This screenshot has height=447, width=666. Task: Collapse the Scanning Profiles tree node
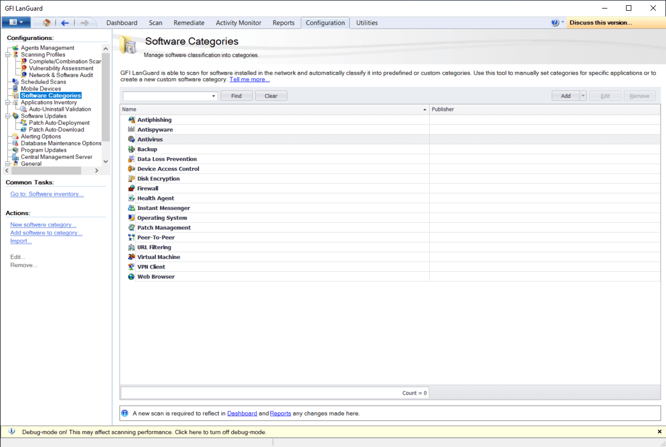(x=7, y=55)
